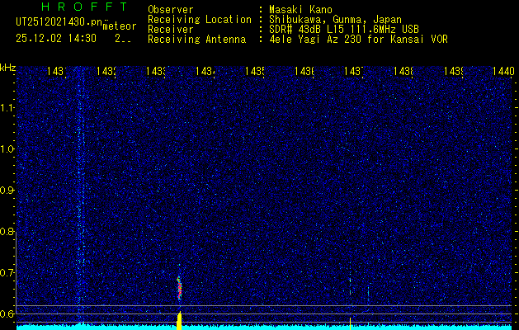
Task: Click the dotted vertical noise streak near 1431
Action: pos(80,196)
